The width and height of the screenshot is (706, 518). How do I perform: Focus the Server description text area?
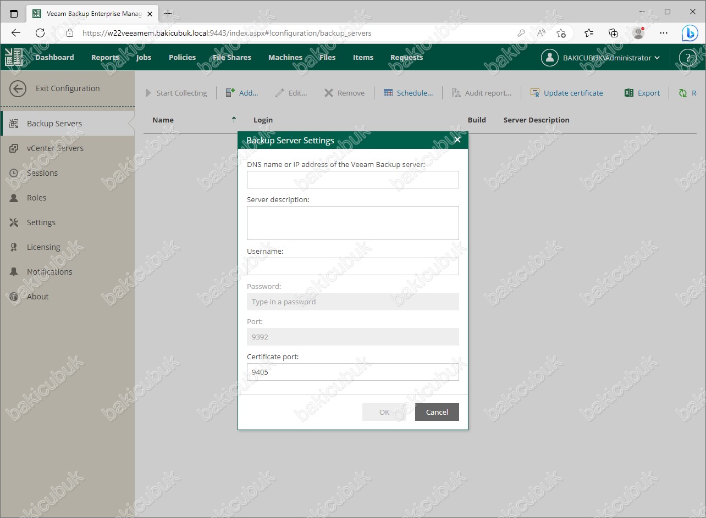pyautogui.click(x=353, y=223)
